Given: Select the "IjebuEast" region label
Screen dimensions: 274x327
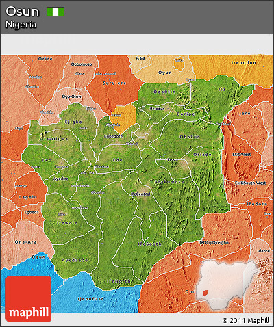Looking at the screenshot, I should coord(90,299).
